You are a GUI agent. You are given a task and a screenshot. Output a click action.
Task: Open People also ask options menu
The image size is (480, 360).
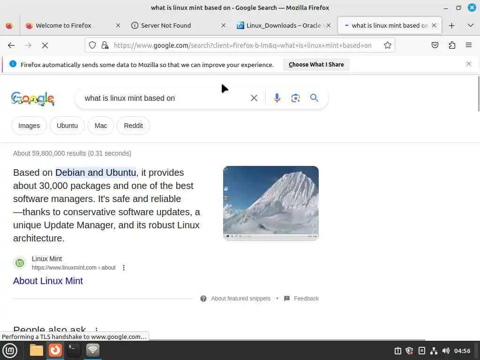tap(97, 330)
